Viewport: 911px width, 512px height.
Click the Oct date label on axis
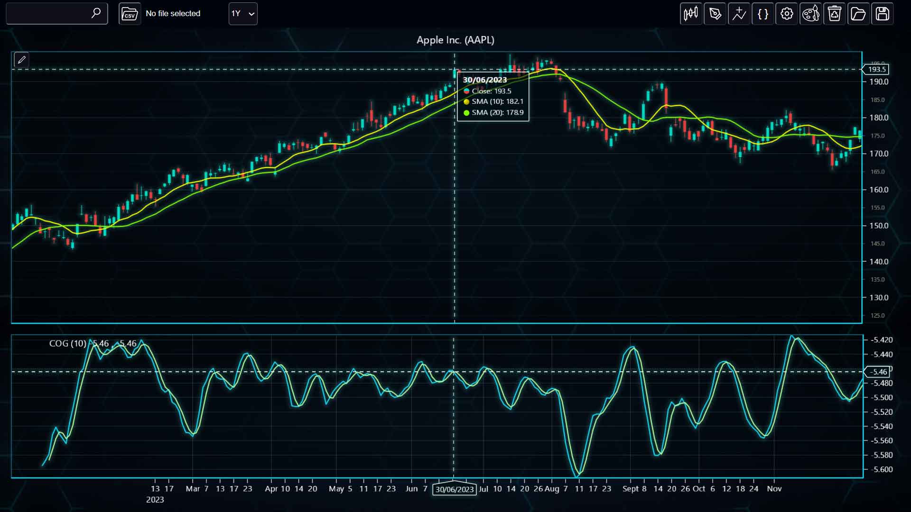699,489
